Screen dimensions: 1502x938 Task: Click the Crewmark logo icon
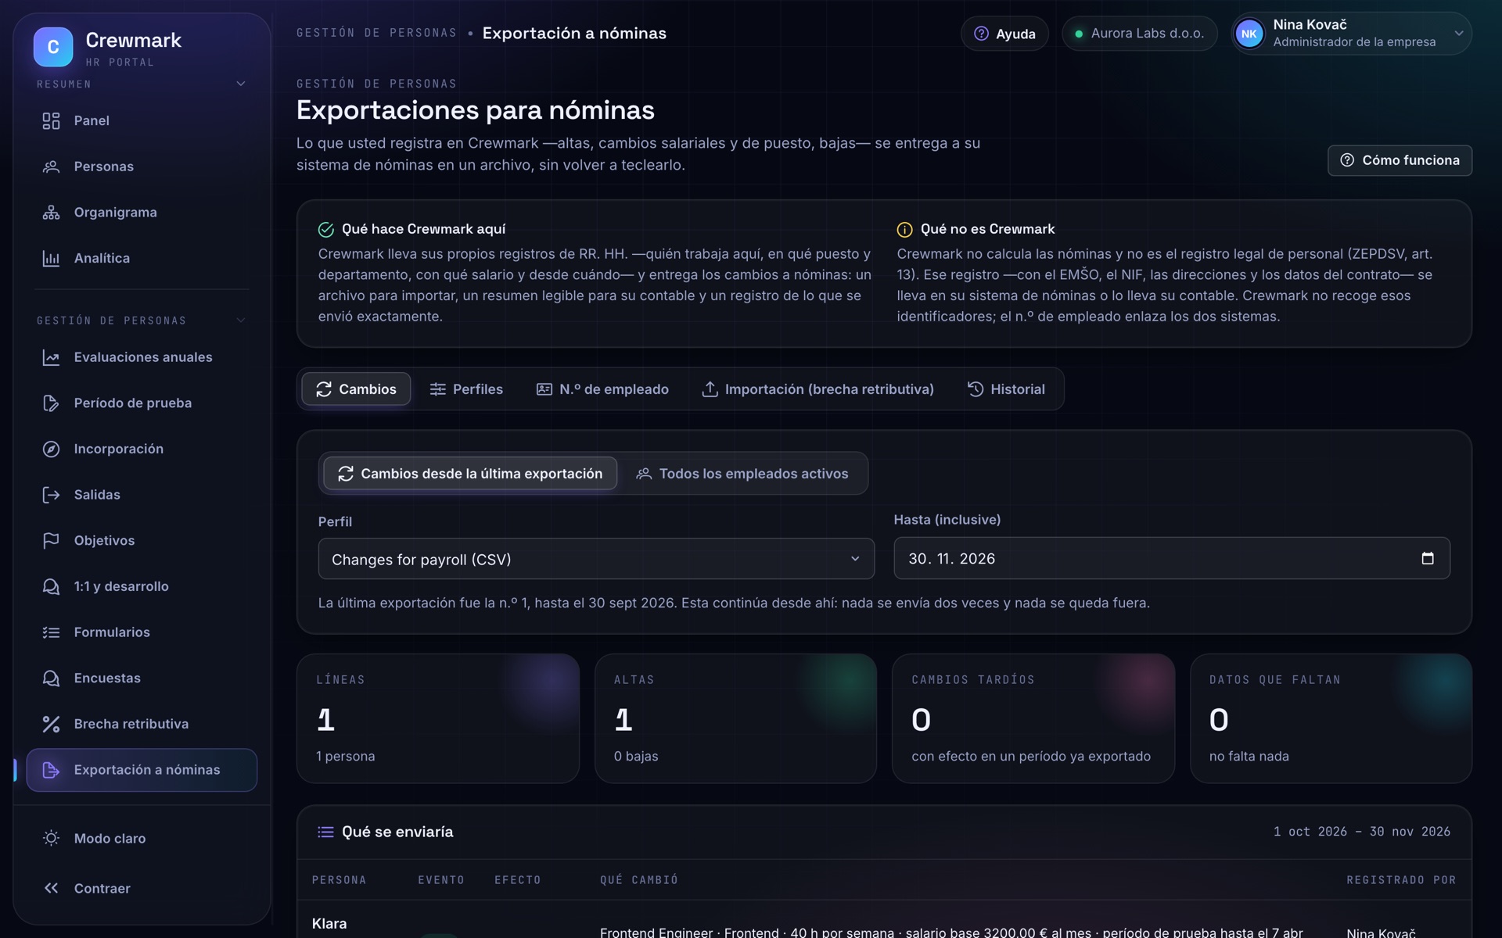point(53,47)
